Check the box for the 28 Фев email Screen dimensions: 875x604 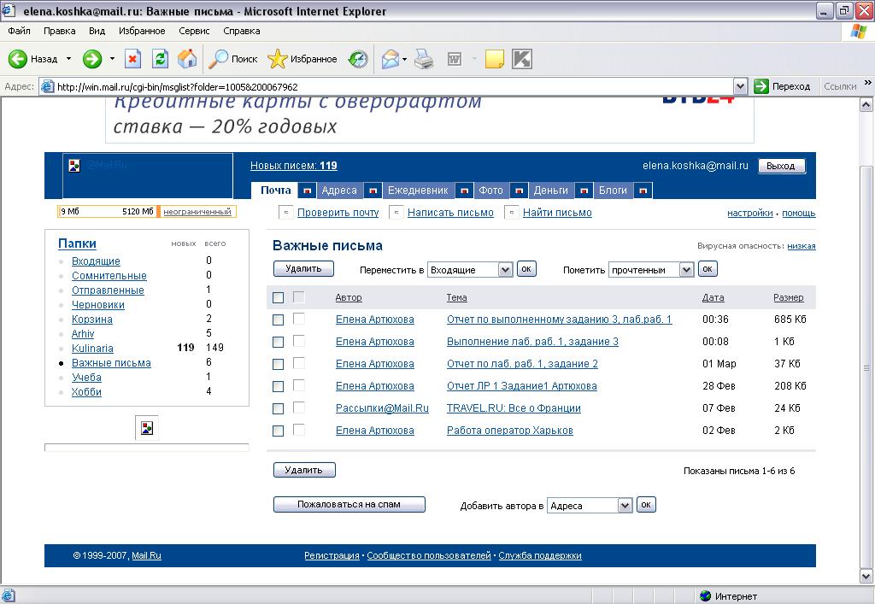coord(278,386)
